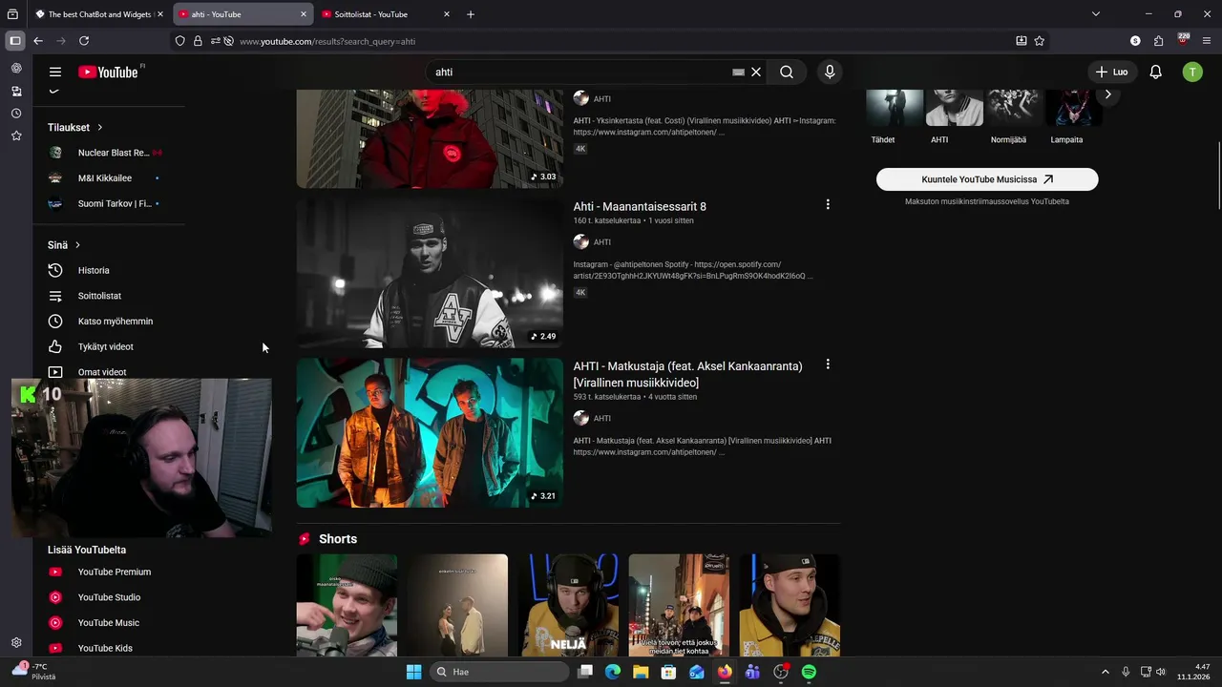Open AHTI - Matkustaja video title
This screenshot has height=687, width=1222.
687,374
